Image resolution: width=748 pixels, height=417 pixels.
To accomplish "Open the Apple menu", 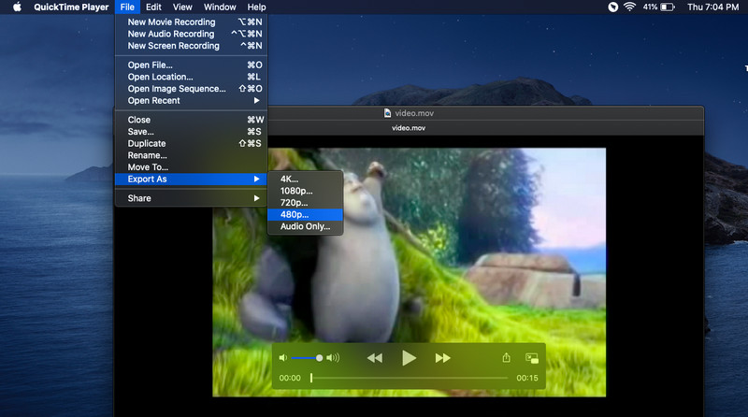I will (17, 7).
